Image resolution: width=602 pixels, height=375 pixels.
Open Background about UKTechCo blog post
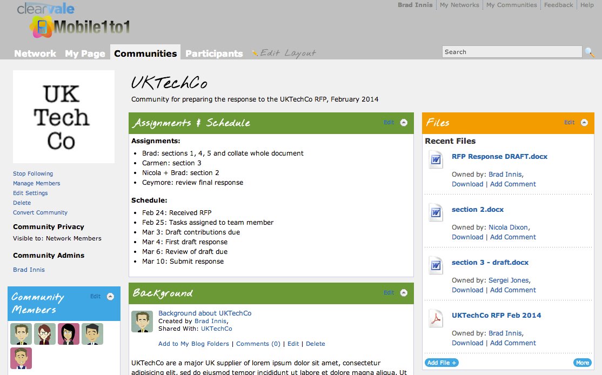click(x=205, y=313)
